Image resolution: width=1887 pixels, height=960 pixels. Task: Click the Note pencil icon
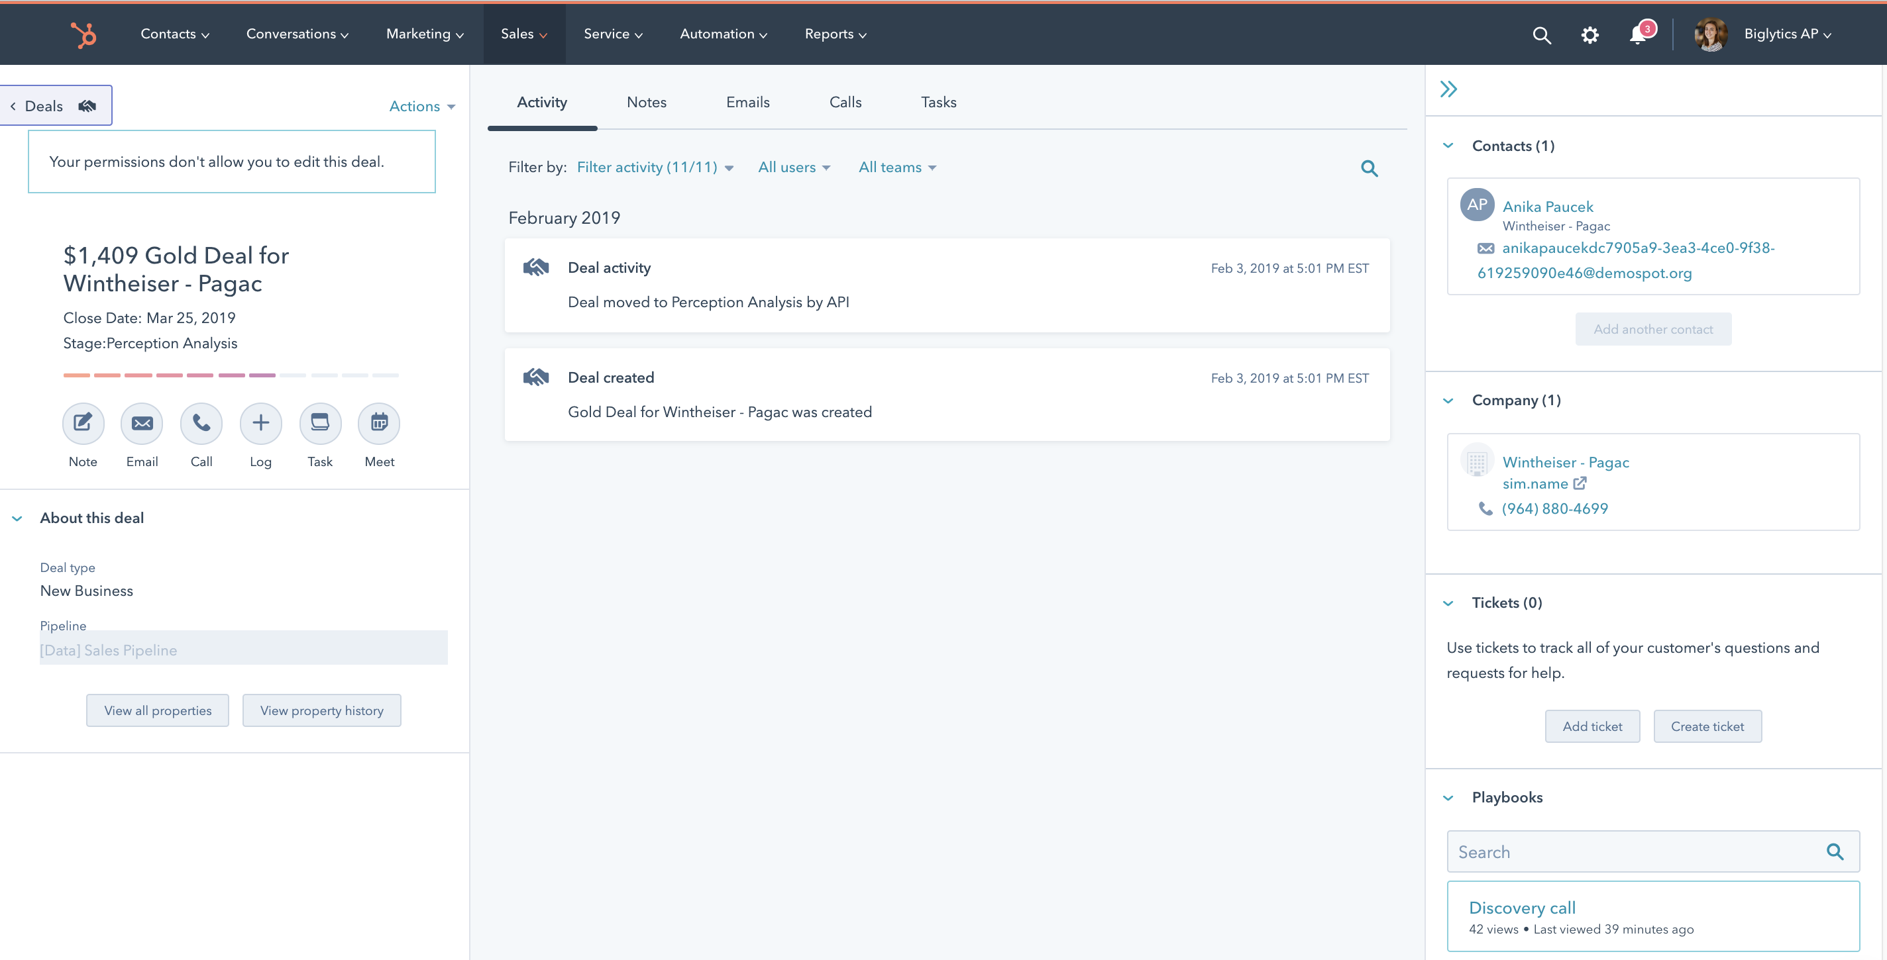(x=83, y=423)
